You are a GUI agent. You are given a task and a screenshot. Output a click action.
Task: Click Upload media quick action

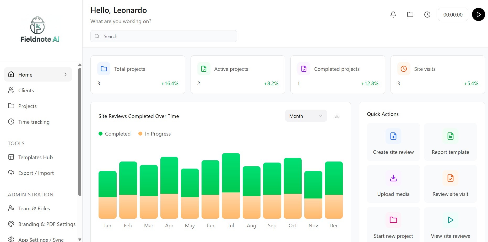393,184
